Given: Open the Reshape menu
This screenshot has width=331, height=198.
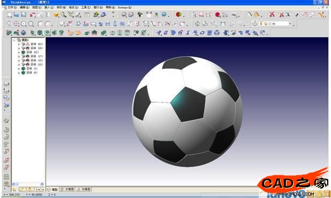Looking at the screenshot, I should click(125, 7).
